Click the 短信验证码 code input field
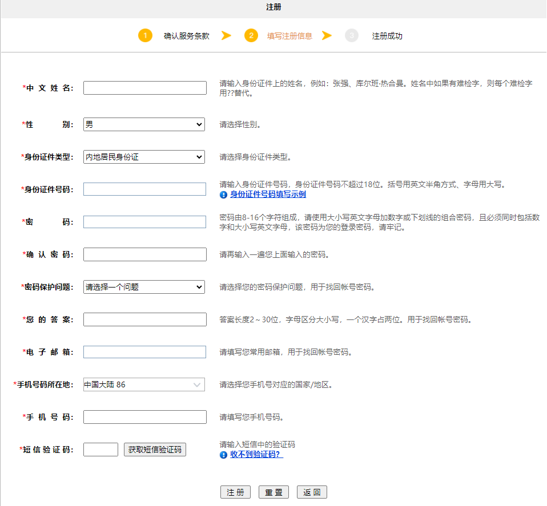Viewport: 547px width, 506px height. pyautogui.click(x=100, y=449)
